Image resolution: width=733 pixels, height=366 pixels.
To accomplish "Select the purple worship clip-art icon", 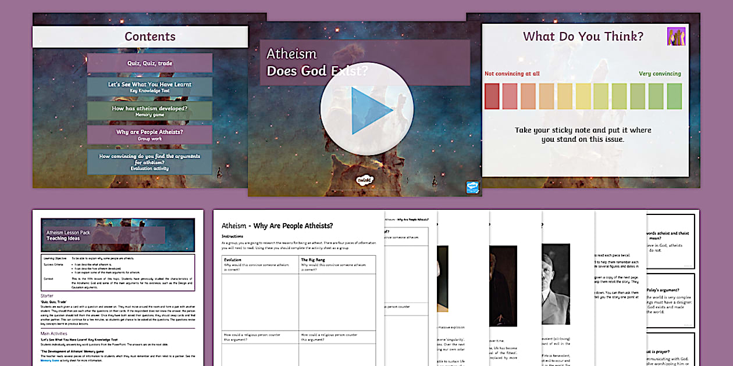I will click(677, 37).
